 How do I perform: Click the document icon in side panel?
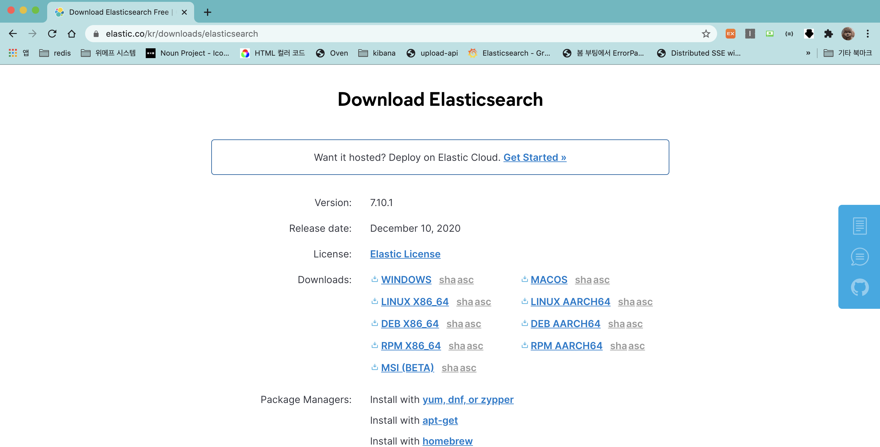click(859, 226)
